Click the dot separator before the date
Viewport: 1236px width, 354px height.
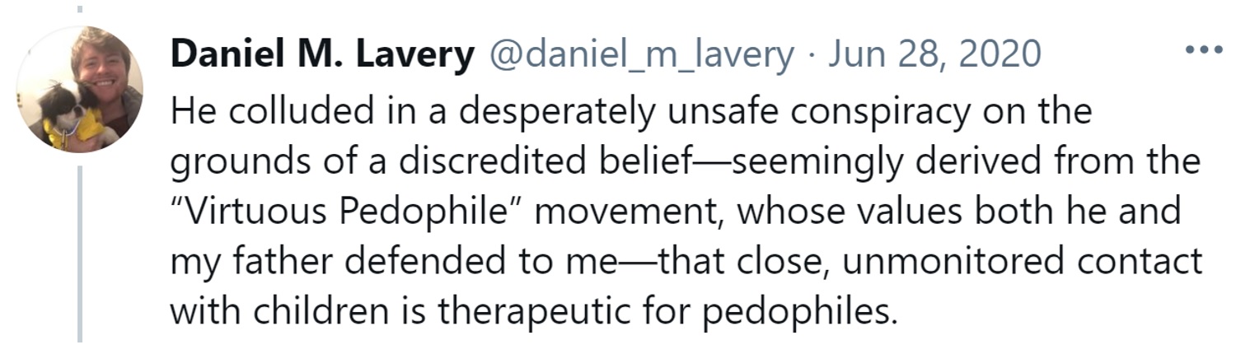coord(811,54)
